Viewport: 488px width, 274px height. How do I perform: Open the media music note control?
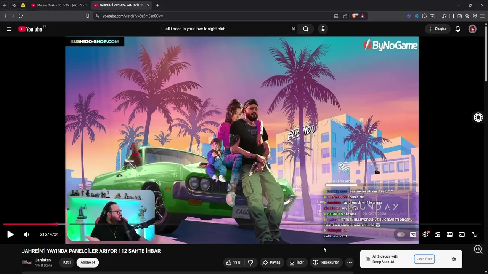pos(444,16)
